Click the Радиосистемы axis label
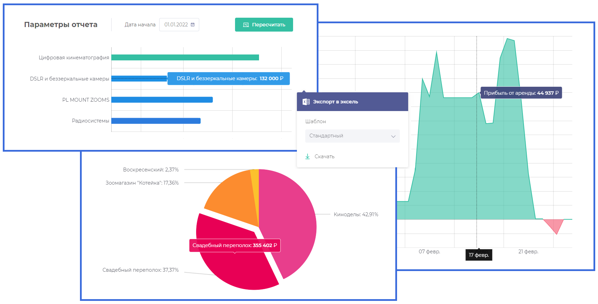Image resolution: width=598 pixels, height=304 pixels. click(90, 121)
